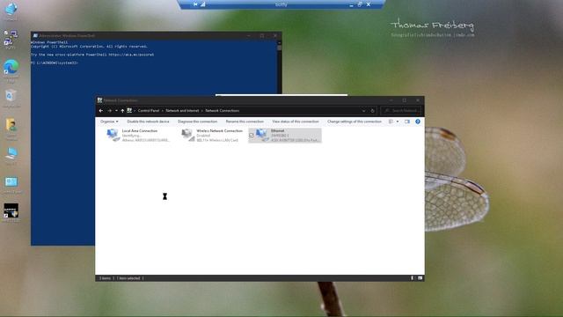The height and width of the screenshot is (317, 563).
Task: Select the Wireless Network Connection adapter
Action: [x=213, y=135]
